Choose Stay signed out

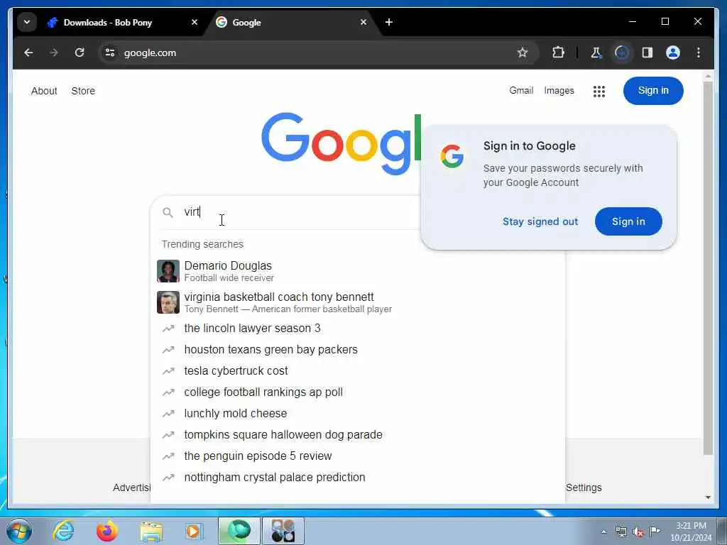click(540, 221)
